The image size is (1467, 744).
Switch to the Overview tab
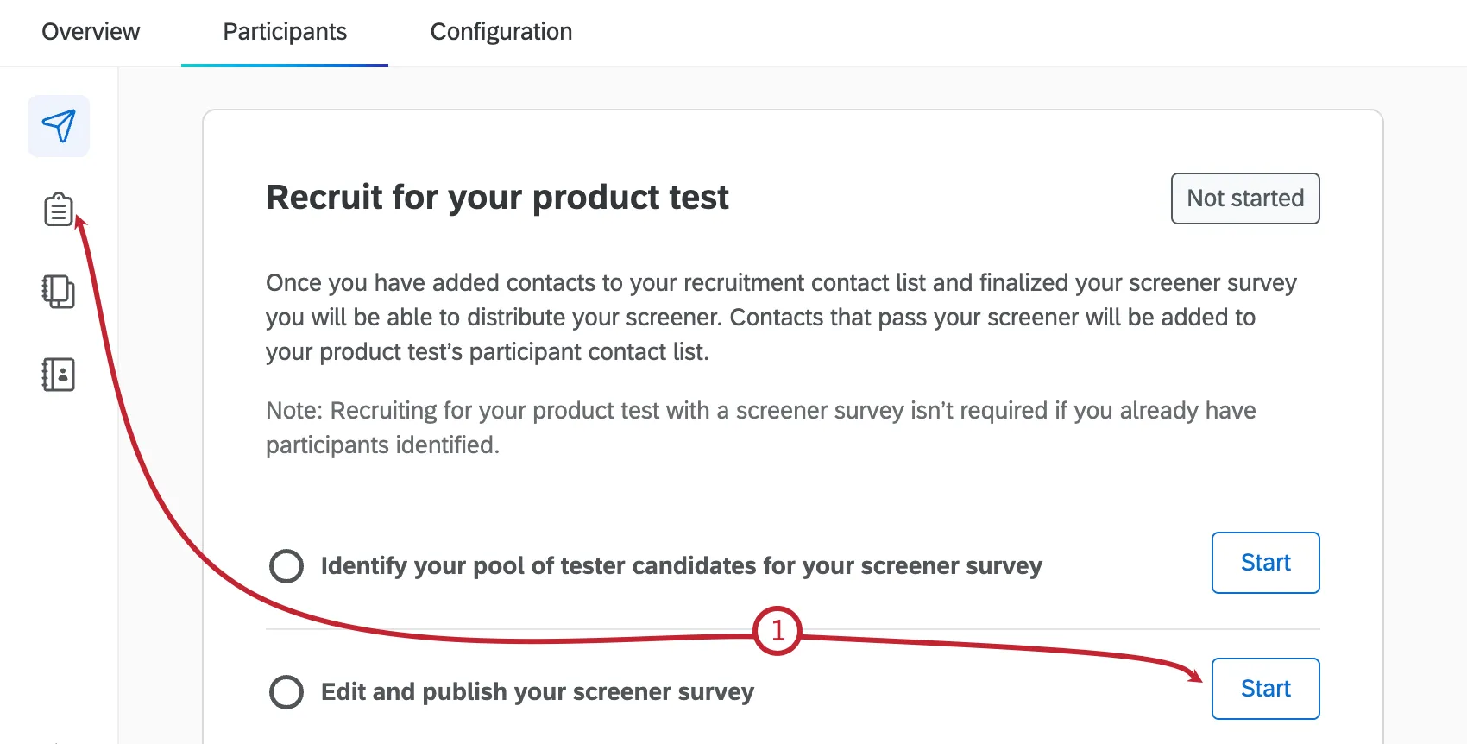pyautogui.click(x=90, y=32)
